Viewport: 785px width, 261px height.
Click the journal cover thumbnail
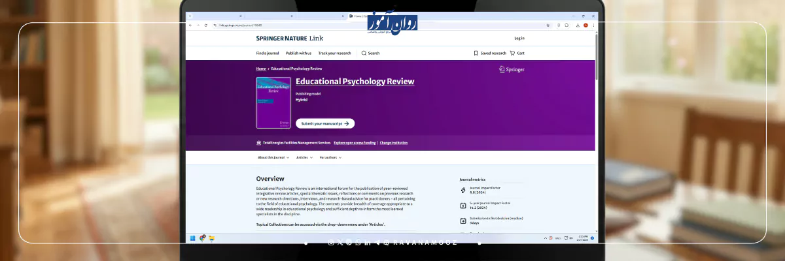[273, 103]
